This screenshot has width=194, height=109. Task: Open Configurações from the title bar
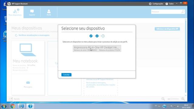coord(158,4)
